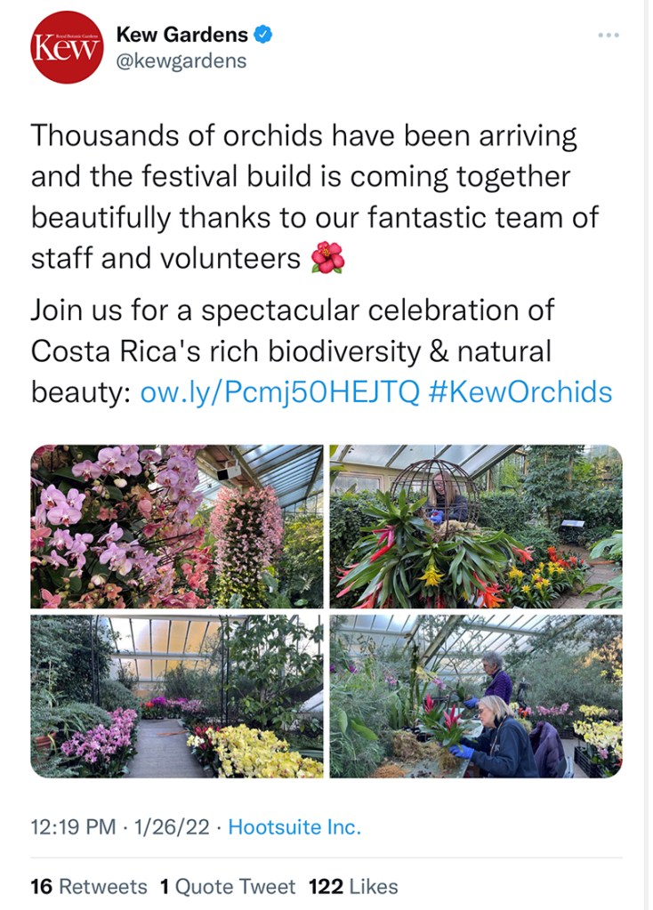This screenshot has width=653, height=910.
Task: See the 122 Likes list
Action: click(353, 886)
